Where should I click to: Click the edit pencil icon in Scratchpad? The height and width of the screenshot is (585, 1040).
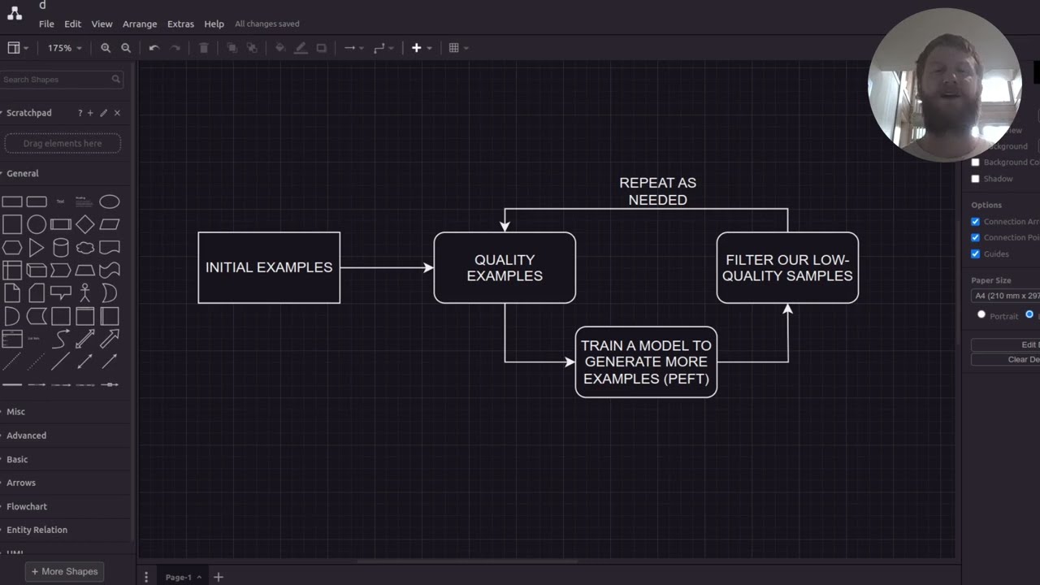point(104,113)
